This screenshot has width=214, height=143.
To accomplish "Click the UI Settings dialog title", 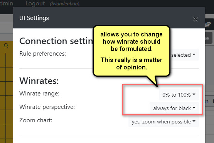I will (34, 18).
